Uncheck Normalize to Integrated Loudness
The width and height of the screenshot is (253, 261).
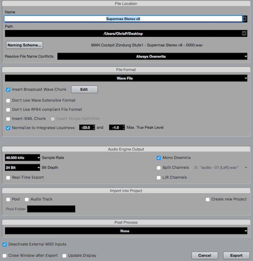(x=8, y=128)
